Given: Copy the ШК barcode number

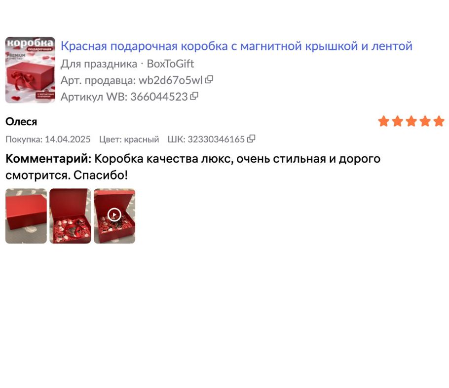Looking at the screenshot, I should coord(251,139).
